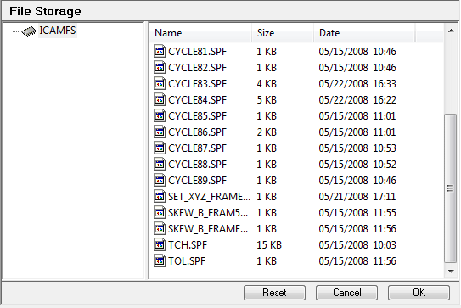Screen dimensions: 461x308
Task: Select file name SET_XYZ_FRAME...
Action: tap(209, 197)
